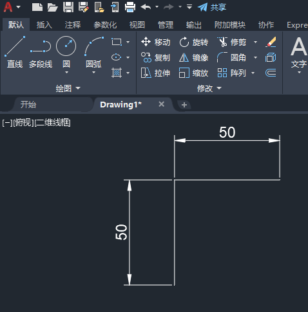This screenshot has height=312, width=308.
Task: Open the 文字 text dropdown arrow
Action: (x=299, y=73)
